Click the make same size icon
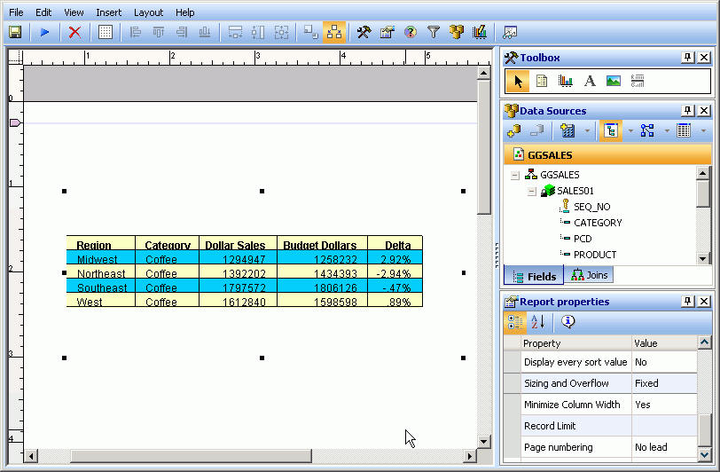 click(x=281, y=32)
